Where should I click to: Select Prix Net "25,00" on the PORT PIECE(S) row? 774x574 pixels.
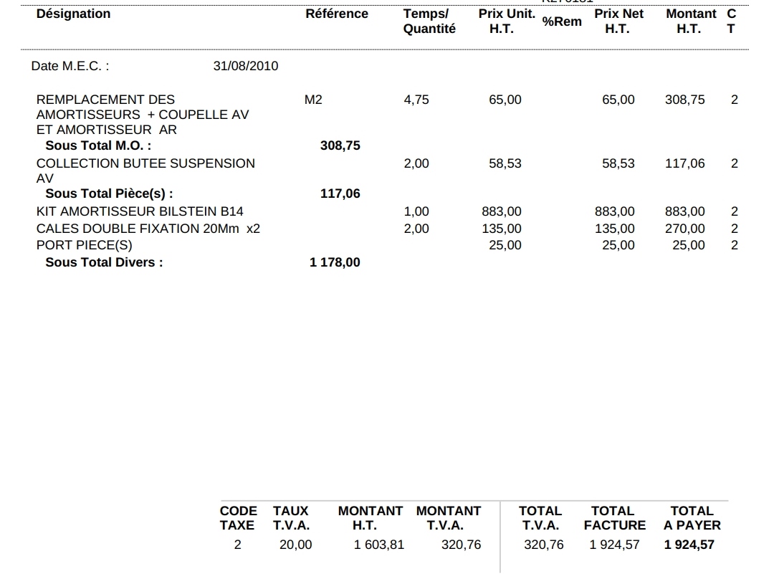coord(618,245)
